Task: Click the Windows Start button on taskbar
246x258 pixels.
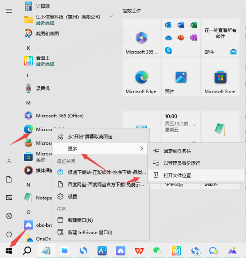Action: [9, 251]
